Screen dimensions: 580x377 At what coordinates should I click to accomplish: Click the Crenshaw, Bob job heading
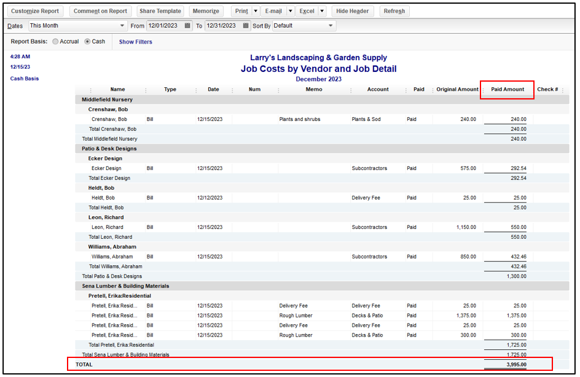tap(108, 109)
